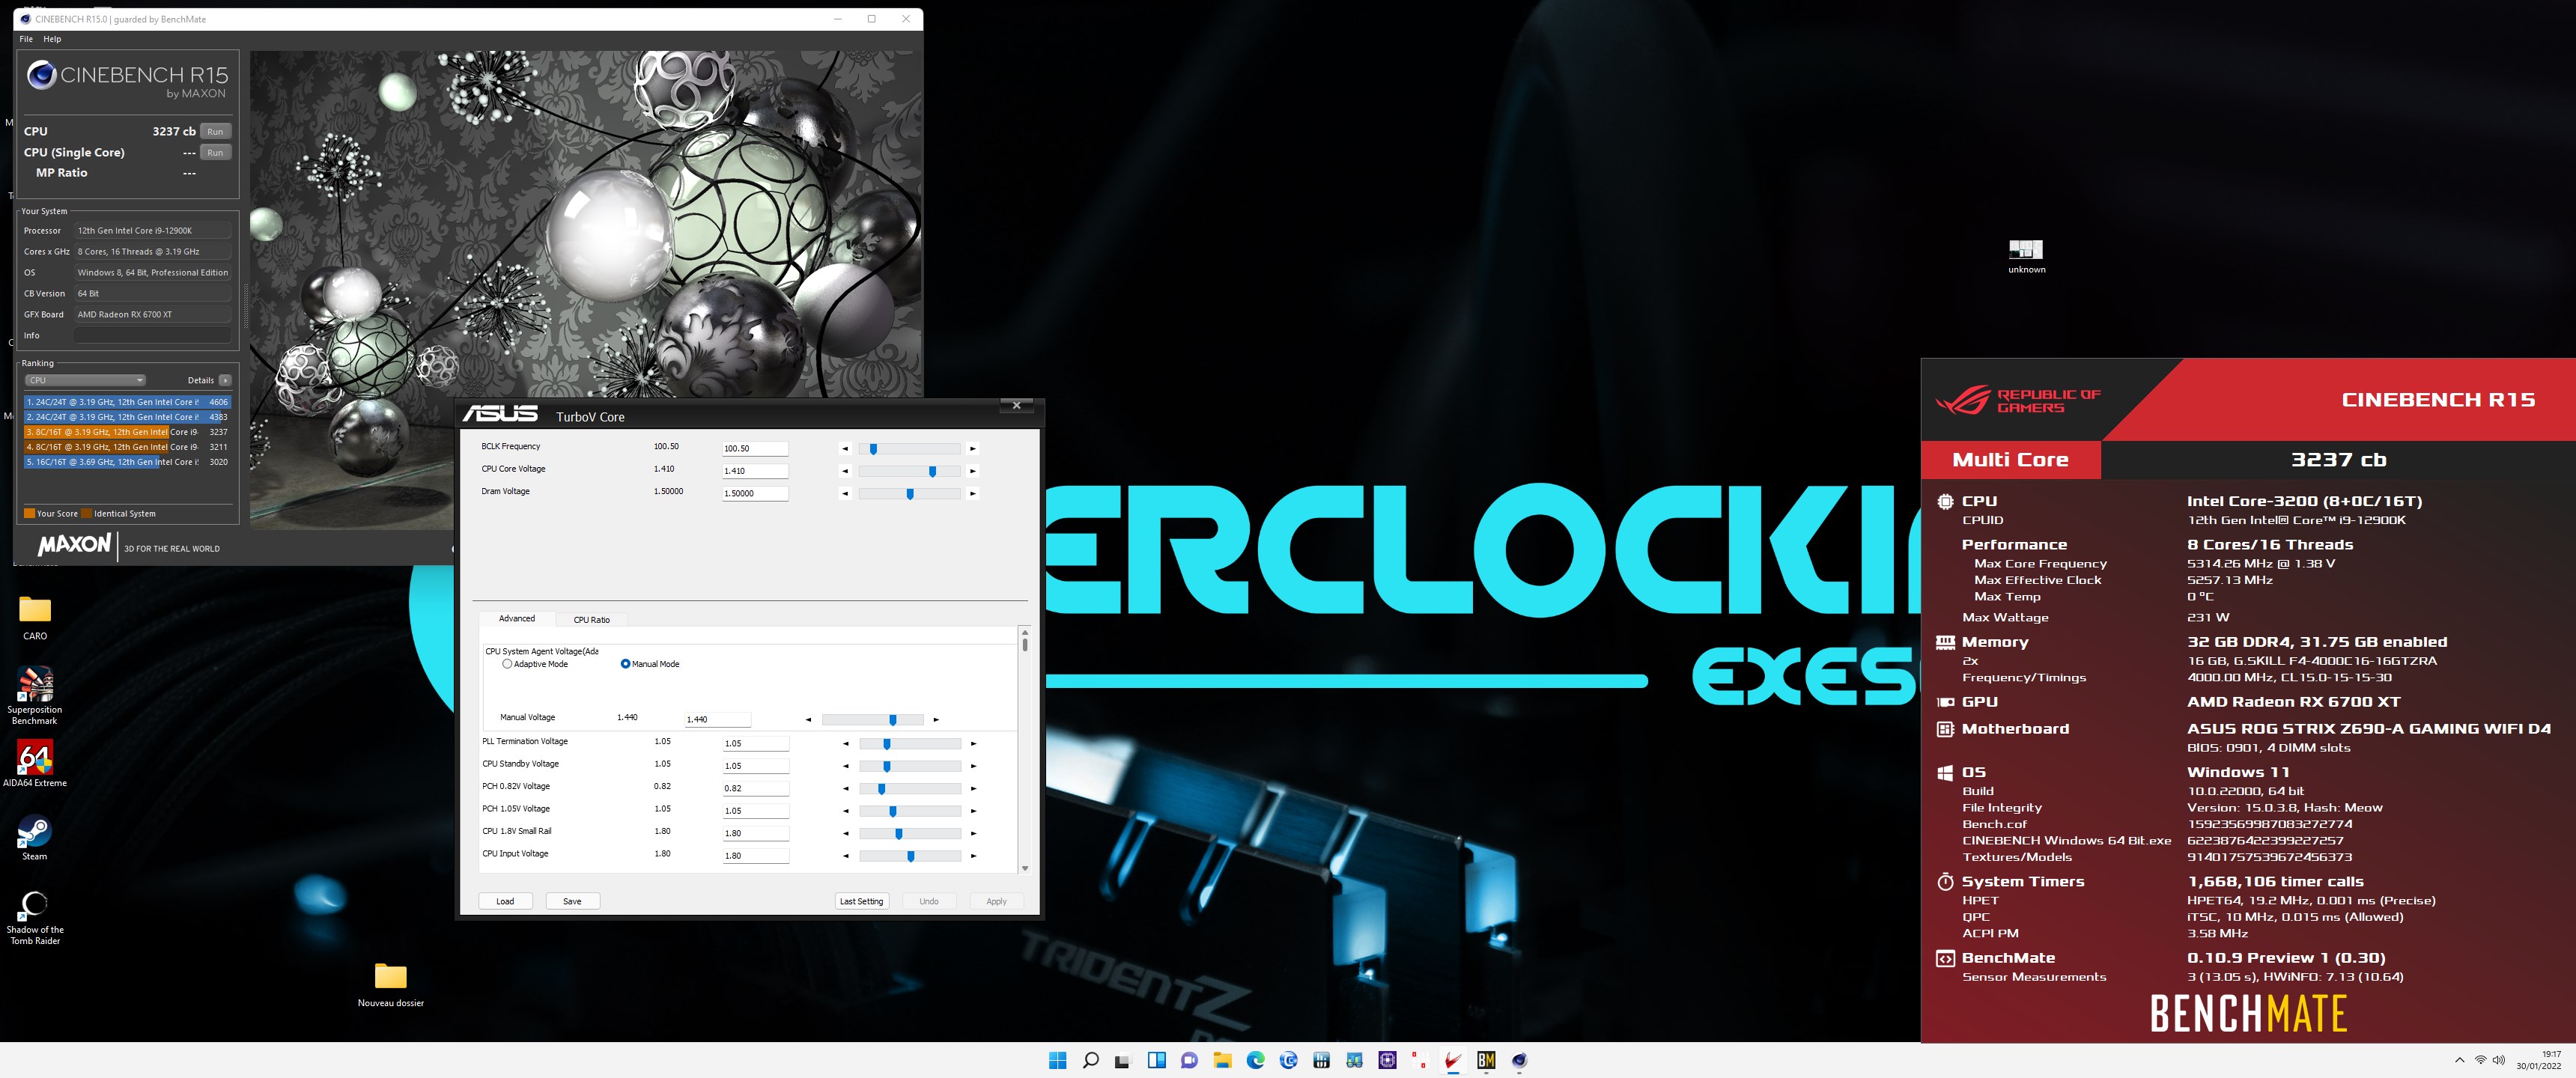Viewport: 2576px width, 1078px height.
Task: Click the Manual Voltage 1.440 input field
Action: [x=717, y=720]
